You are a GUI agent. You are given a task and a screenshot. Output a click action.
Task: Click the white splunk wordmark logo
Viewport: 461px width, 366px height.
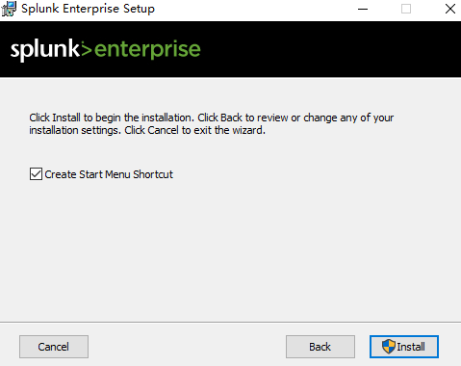tap(45, 50)
